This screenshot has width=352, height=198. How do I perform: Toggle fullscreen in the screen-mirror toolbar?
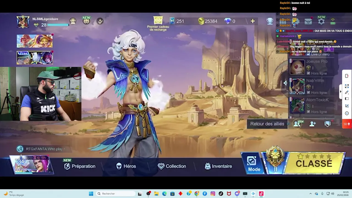[x=347, y=86]
